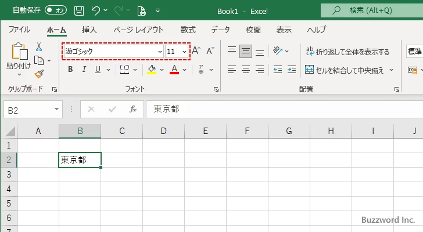The height and width of the screenshot is (232, 423).
Task: Switch to the データ tab
Action: pyautogui.click(x=220, y=30)
